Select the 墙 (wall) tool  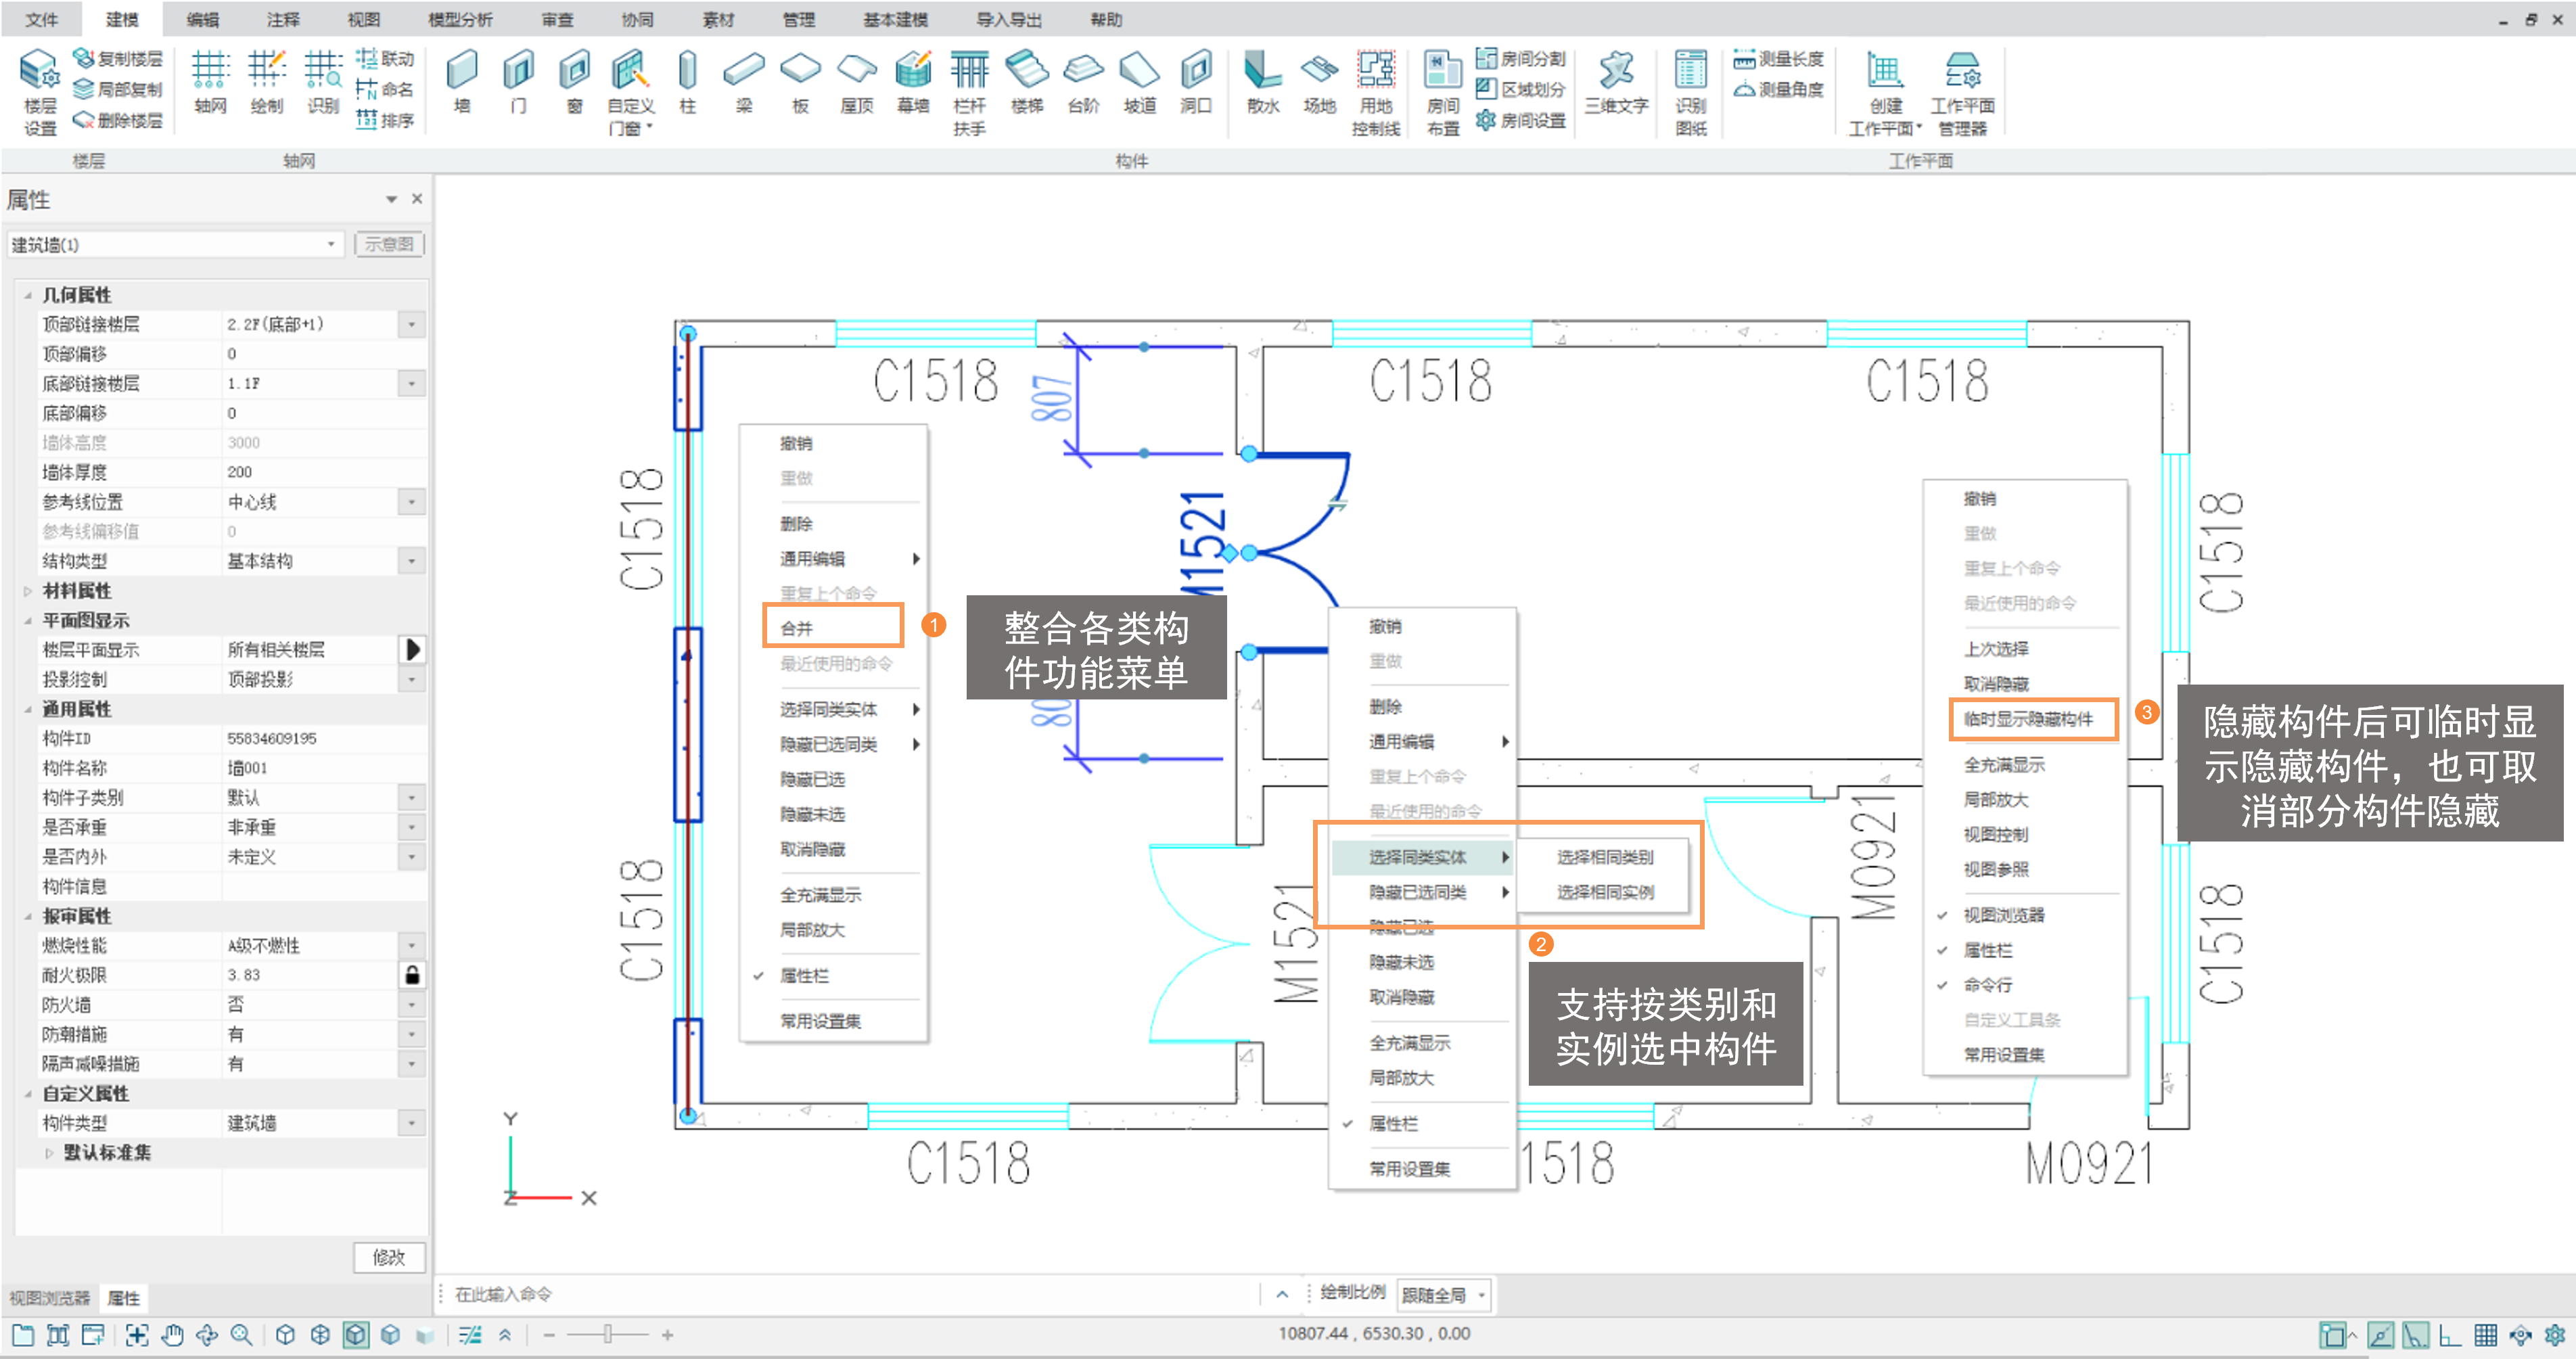tap(461, 80)
